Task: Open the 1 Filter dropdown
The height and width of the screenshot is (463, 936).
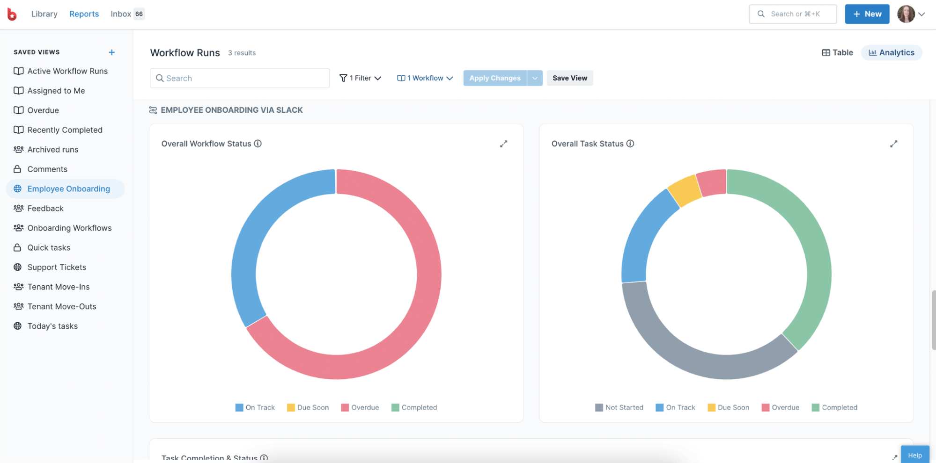Action: pyautogui.click(x=361, y=78)
